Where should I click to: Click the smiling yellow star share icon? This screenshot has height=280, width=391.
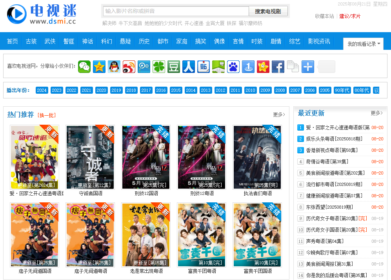tap(263, 67)
